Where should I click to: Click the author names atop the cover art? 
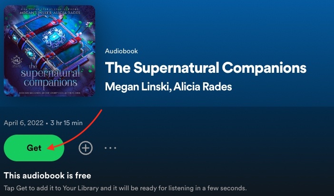(x=49, y=12)
